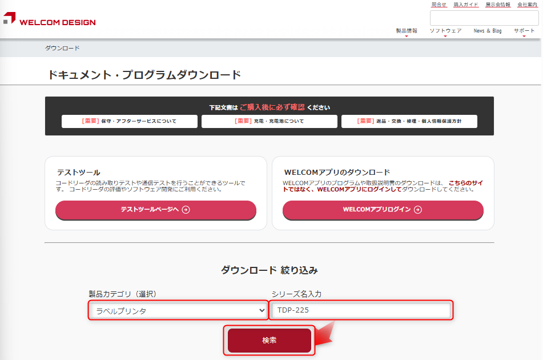
Task: Expand the 製品カテゴリ dropdown
Action: coord(178,310)
